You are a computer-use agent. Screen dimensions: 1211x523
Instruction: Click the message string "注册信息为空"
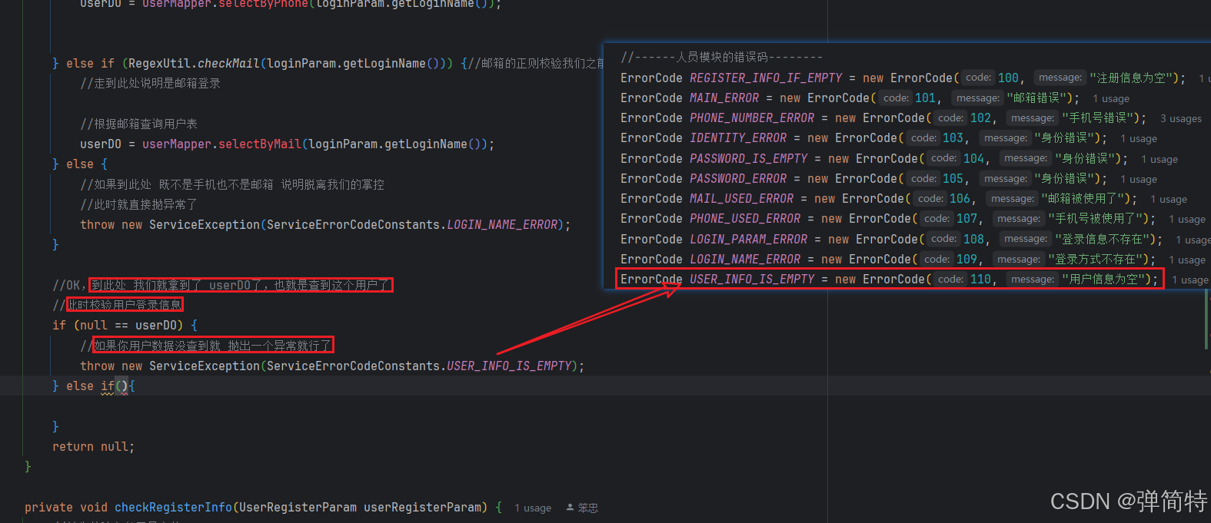point(1132,78)
